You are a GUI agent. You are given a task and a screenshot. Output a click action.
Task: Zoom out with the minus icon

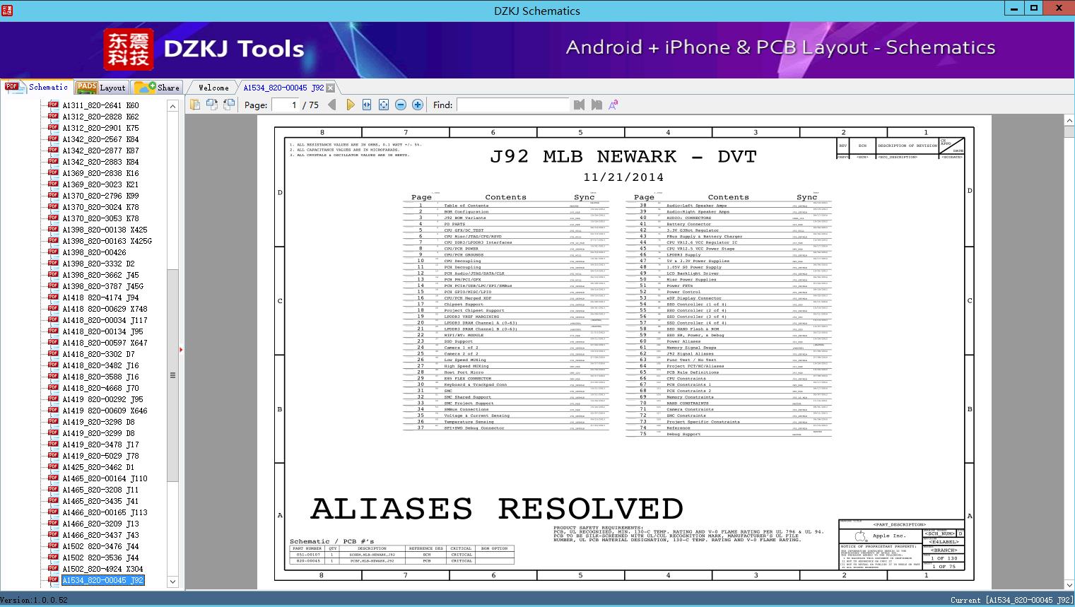(401, 105)
